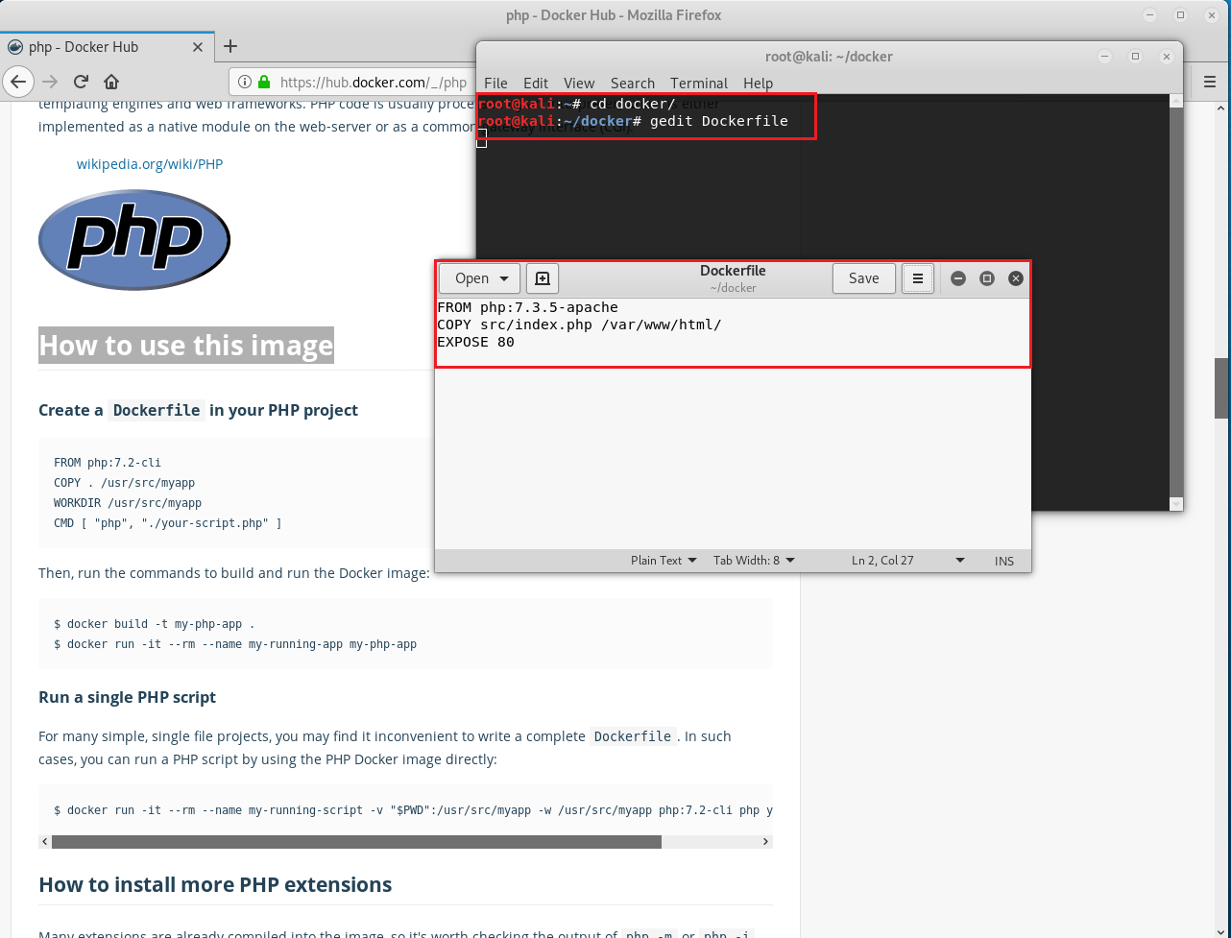Viewport: 1231px width, 938px height.
Task: Open the wikipedia.org/wiki/PHP link
Action: [x=150, y=164]
